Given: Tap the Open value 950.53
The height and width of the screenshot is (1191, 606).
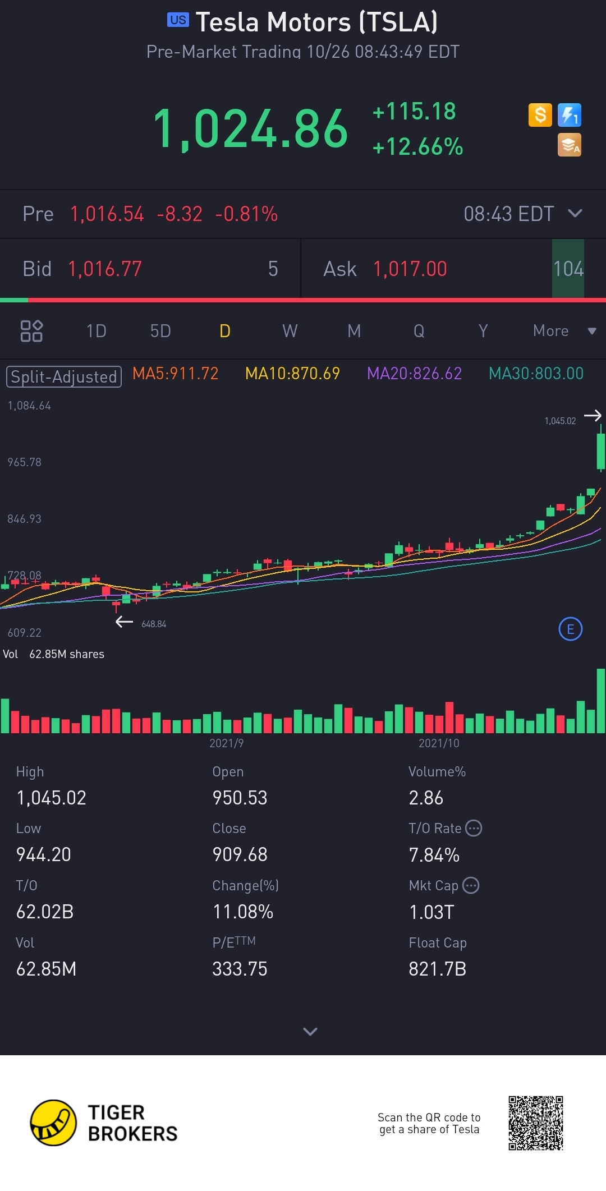Looking at the screenshot, I should 240,798.
